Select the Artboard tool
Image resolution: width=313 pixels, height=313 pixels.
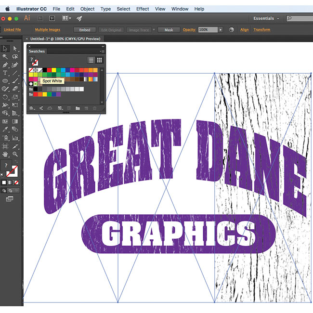[x=5, y=146]
